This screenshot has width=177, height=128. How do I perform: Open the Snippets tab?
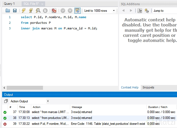[x=148, y=87]
